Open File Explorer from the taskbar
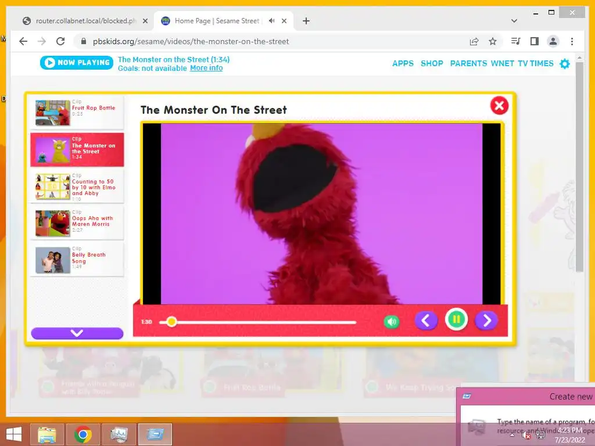 click(47, 434)
